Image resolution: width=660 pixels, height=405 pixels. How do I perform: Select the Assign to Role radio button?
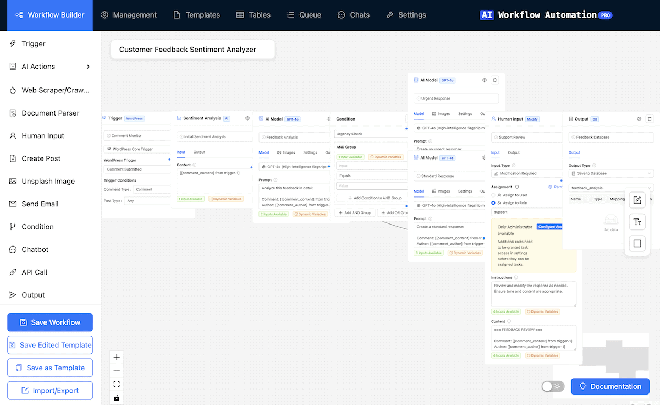(493, 203)
